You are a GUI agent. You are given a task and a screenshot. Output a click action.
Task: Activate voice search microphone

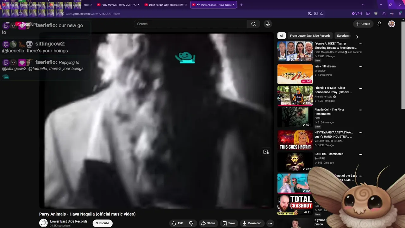click(268, 24)
